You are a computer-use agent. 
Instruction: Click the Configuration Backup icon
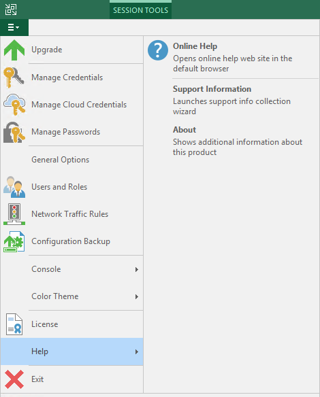point(14,241)
